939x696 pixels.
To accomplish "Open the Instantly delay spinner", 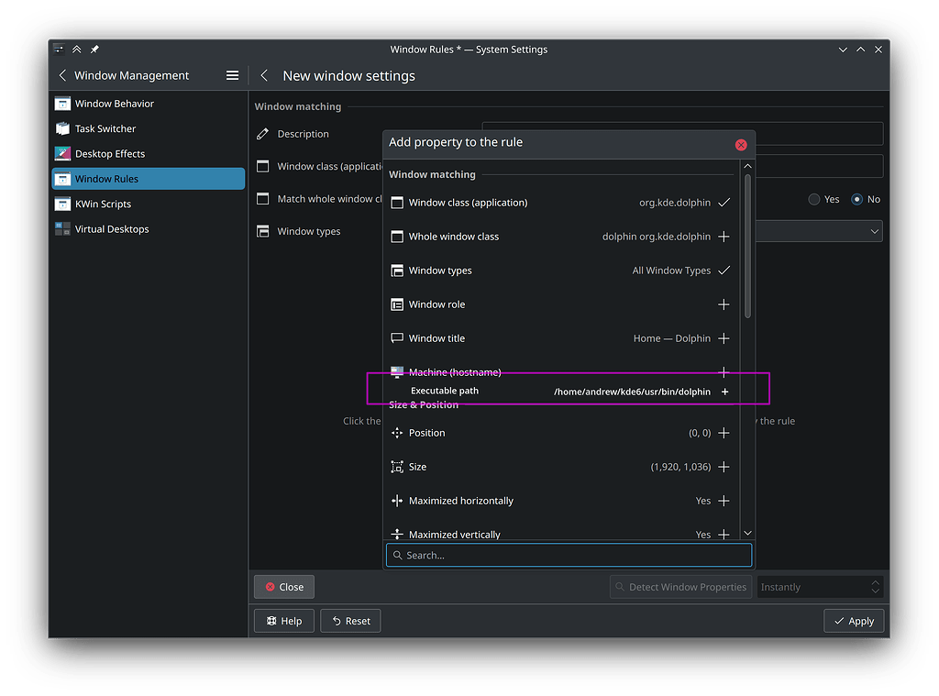I will [875, 587].
